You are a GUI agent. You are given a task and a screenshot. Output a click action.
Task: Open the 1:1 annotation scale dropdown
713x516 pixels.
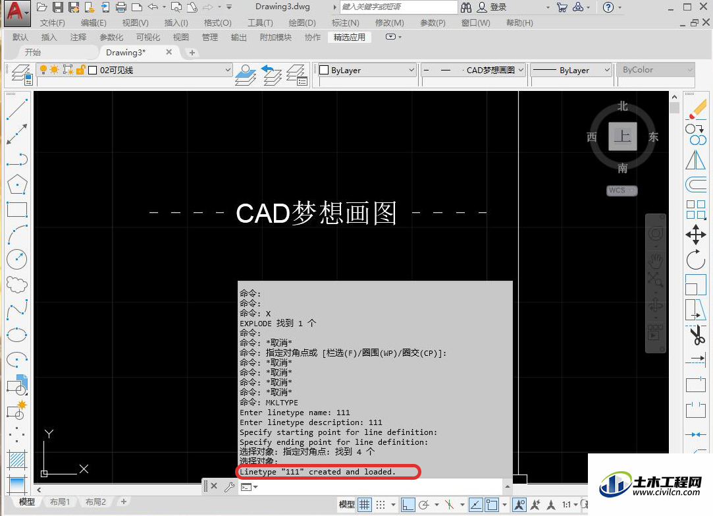point(569,504)
